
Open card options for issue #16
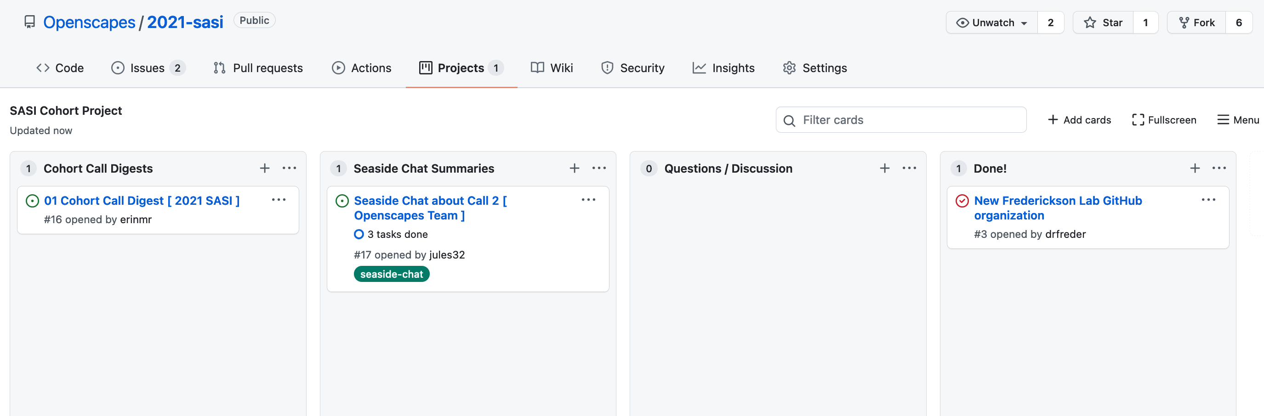(x=279, y=199)
